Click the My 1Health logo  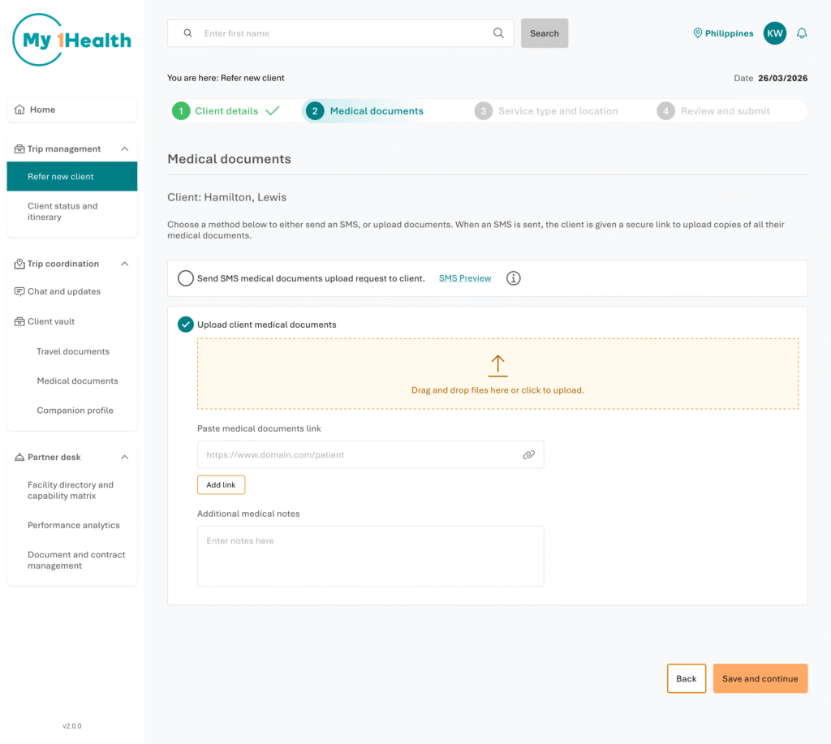(x=72, y=40)
